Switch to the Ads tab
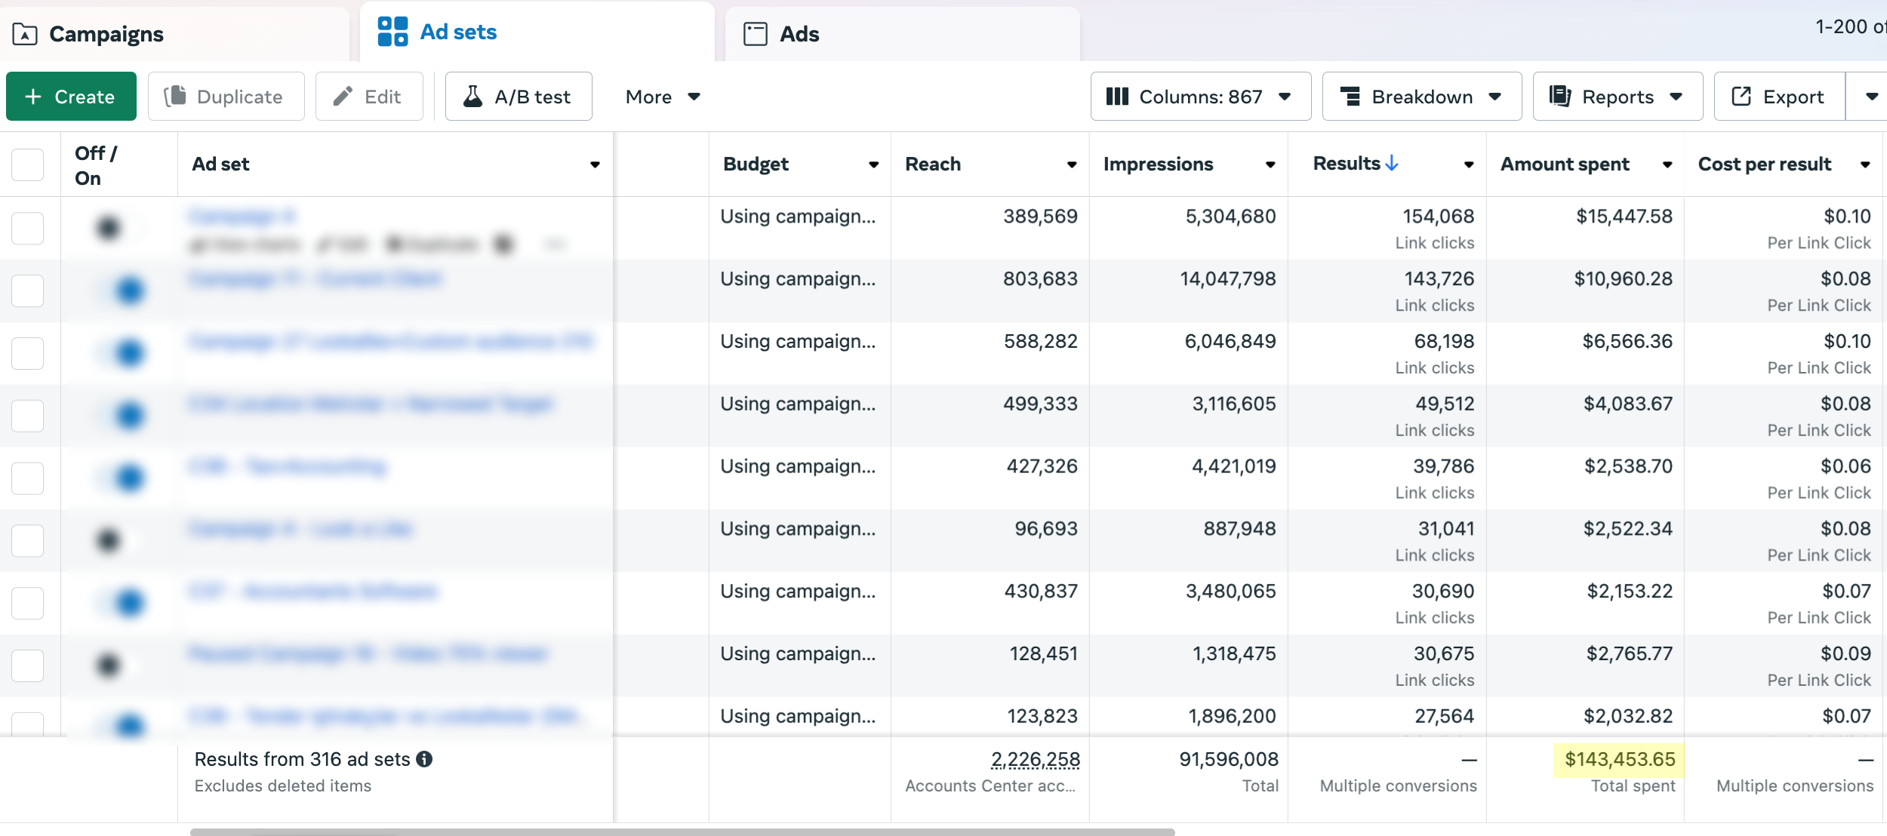This screenshot has height=836, width=1887. [x=799, y=34]
